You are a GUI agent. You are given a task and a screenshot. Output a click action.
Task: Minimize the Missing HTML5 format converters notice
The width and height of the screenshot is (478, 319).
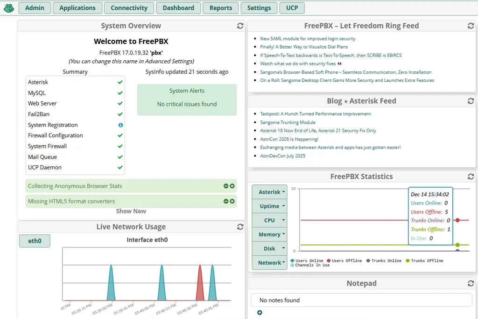[226, 201]
